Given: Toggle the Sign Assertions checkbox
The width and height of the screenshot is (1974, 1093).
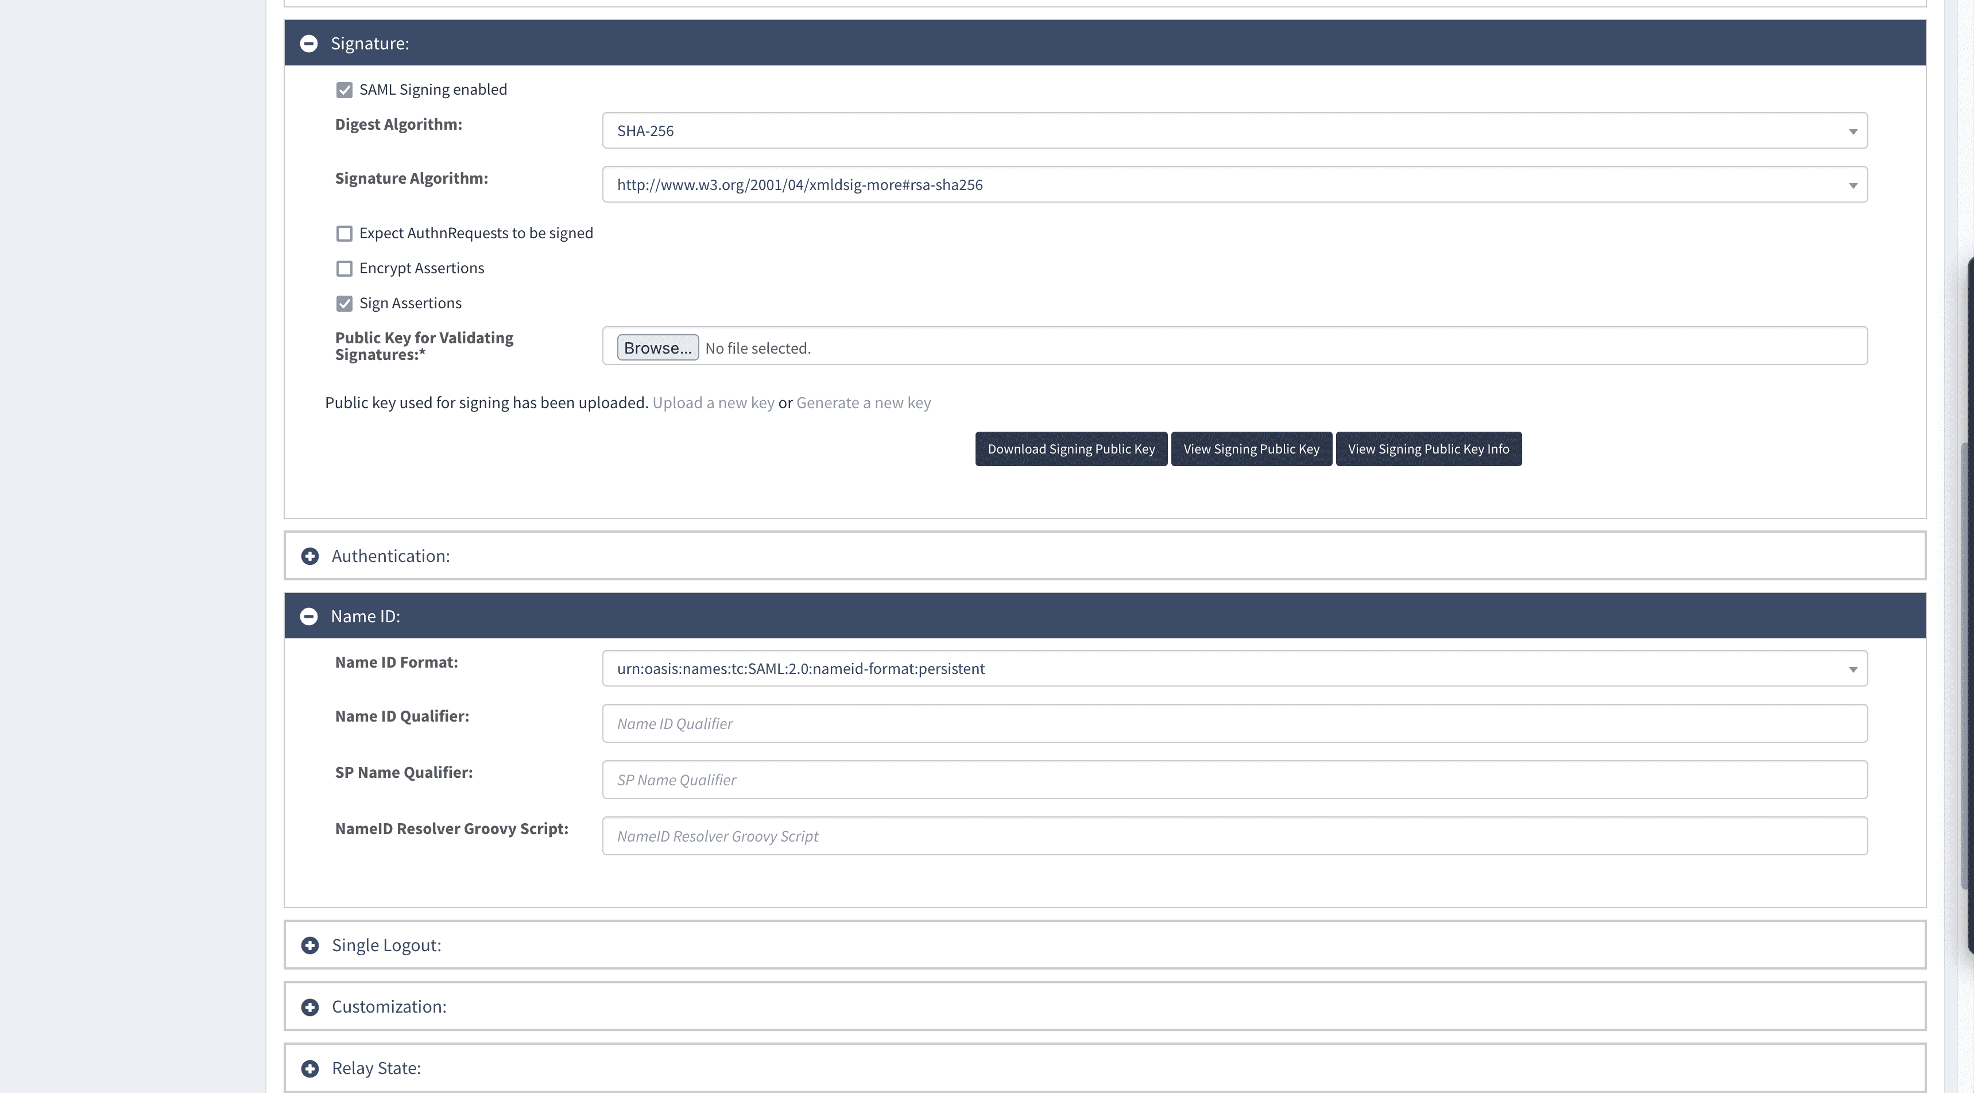Looking at the screenshot, I should coord(344,303).
